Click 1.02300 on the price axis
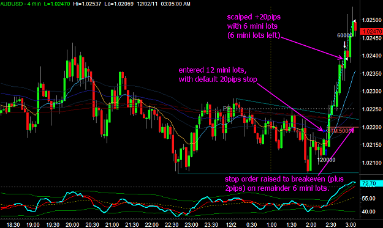The width and height of the screenshot is (383, 228). pos(372,91)
